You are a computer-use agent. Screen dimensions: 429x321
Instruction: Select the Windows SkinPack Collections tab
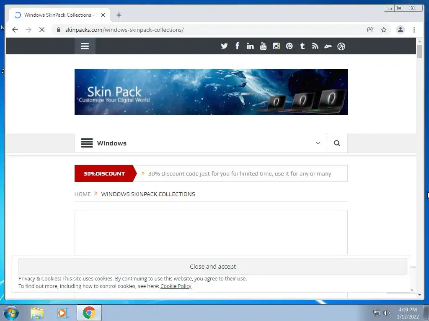pos(59,15)
